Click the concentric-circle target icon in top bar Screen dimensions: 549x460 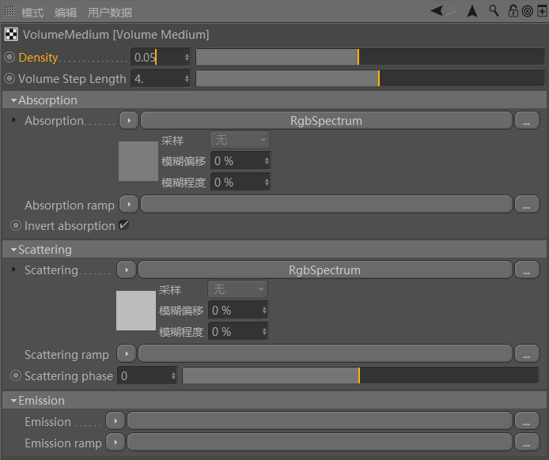(x=527, y=11)
